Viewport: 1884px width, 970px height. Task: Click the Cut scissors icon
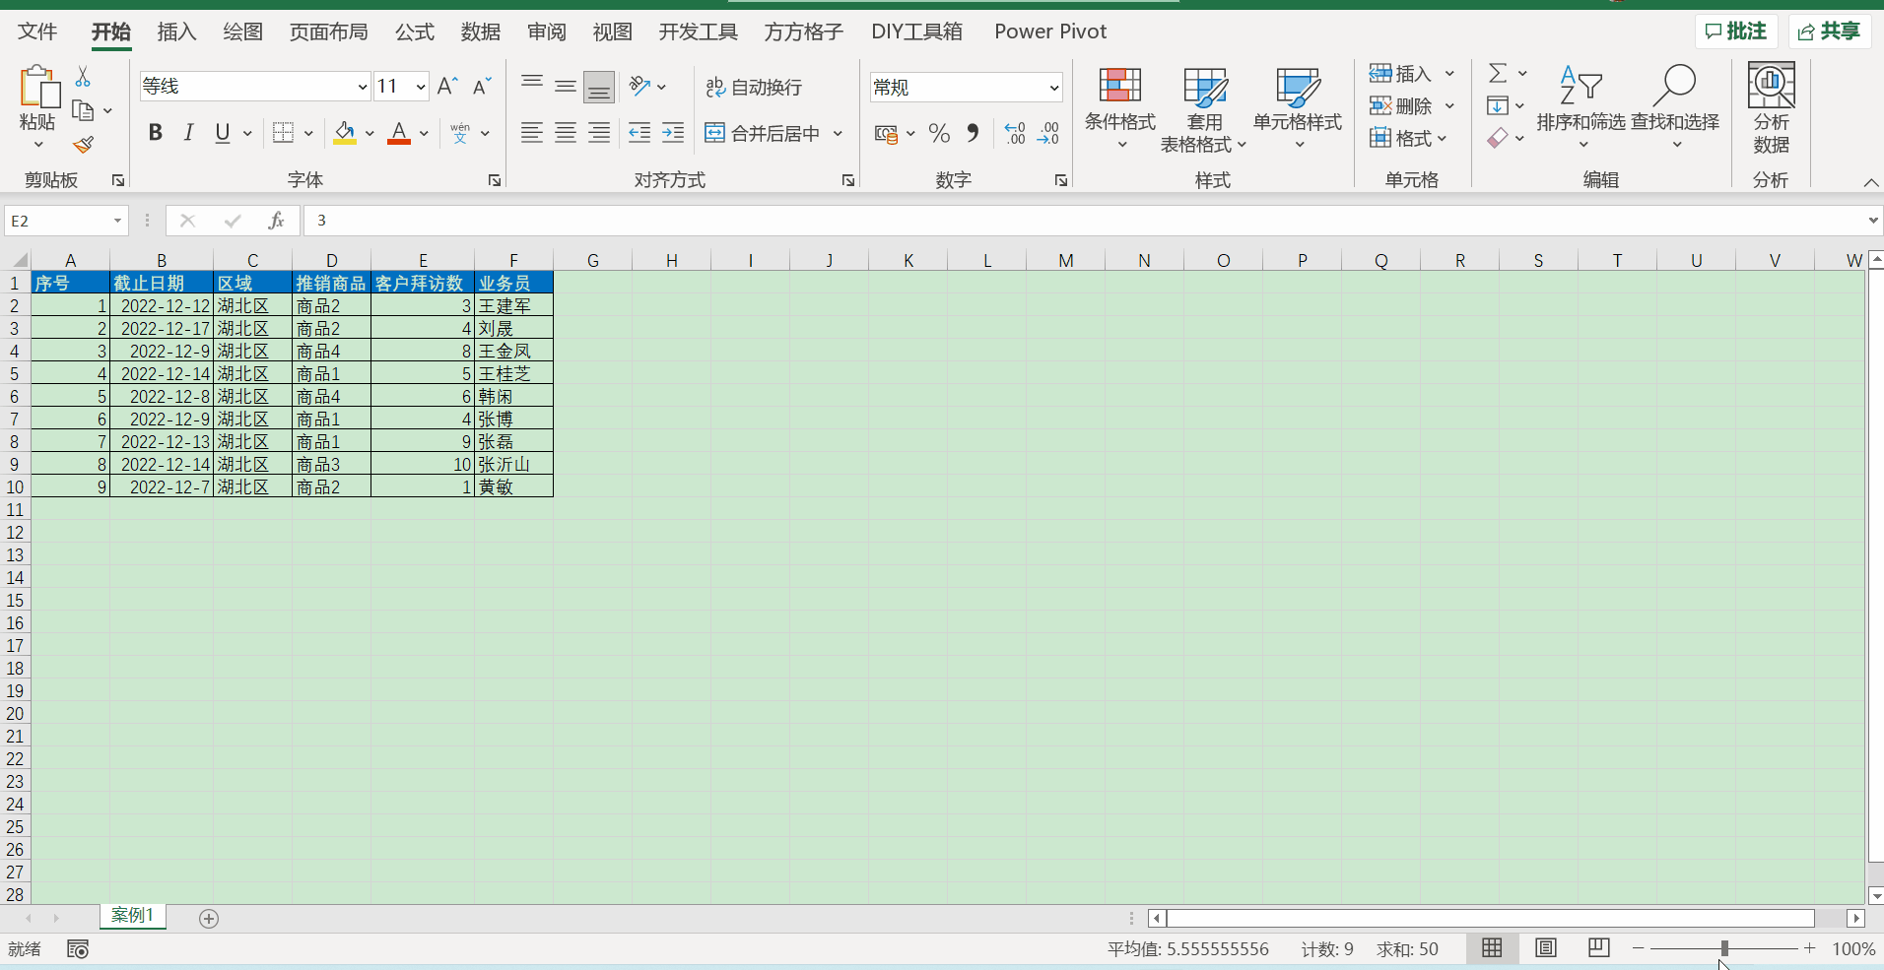[x=83, y=77]
